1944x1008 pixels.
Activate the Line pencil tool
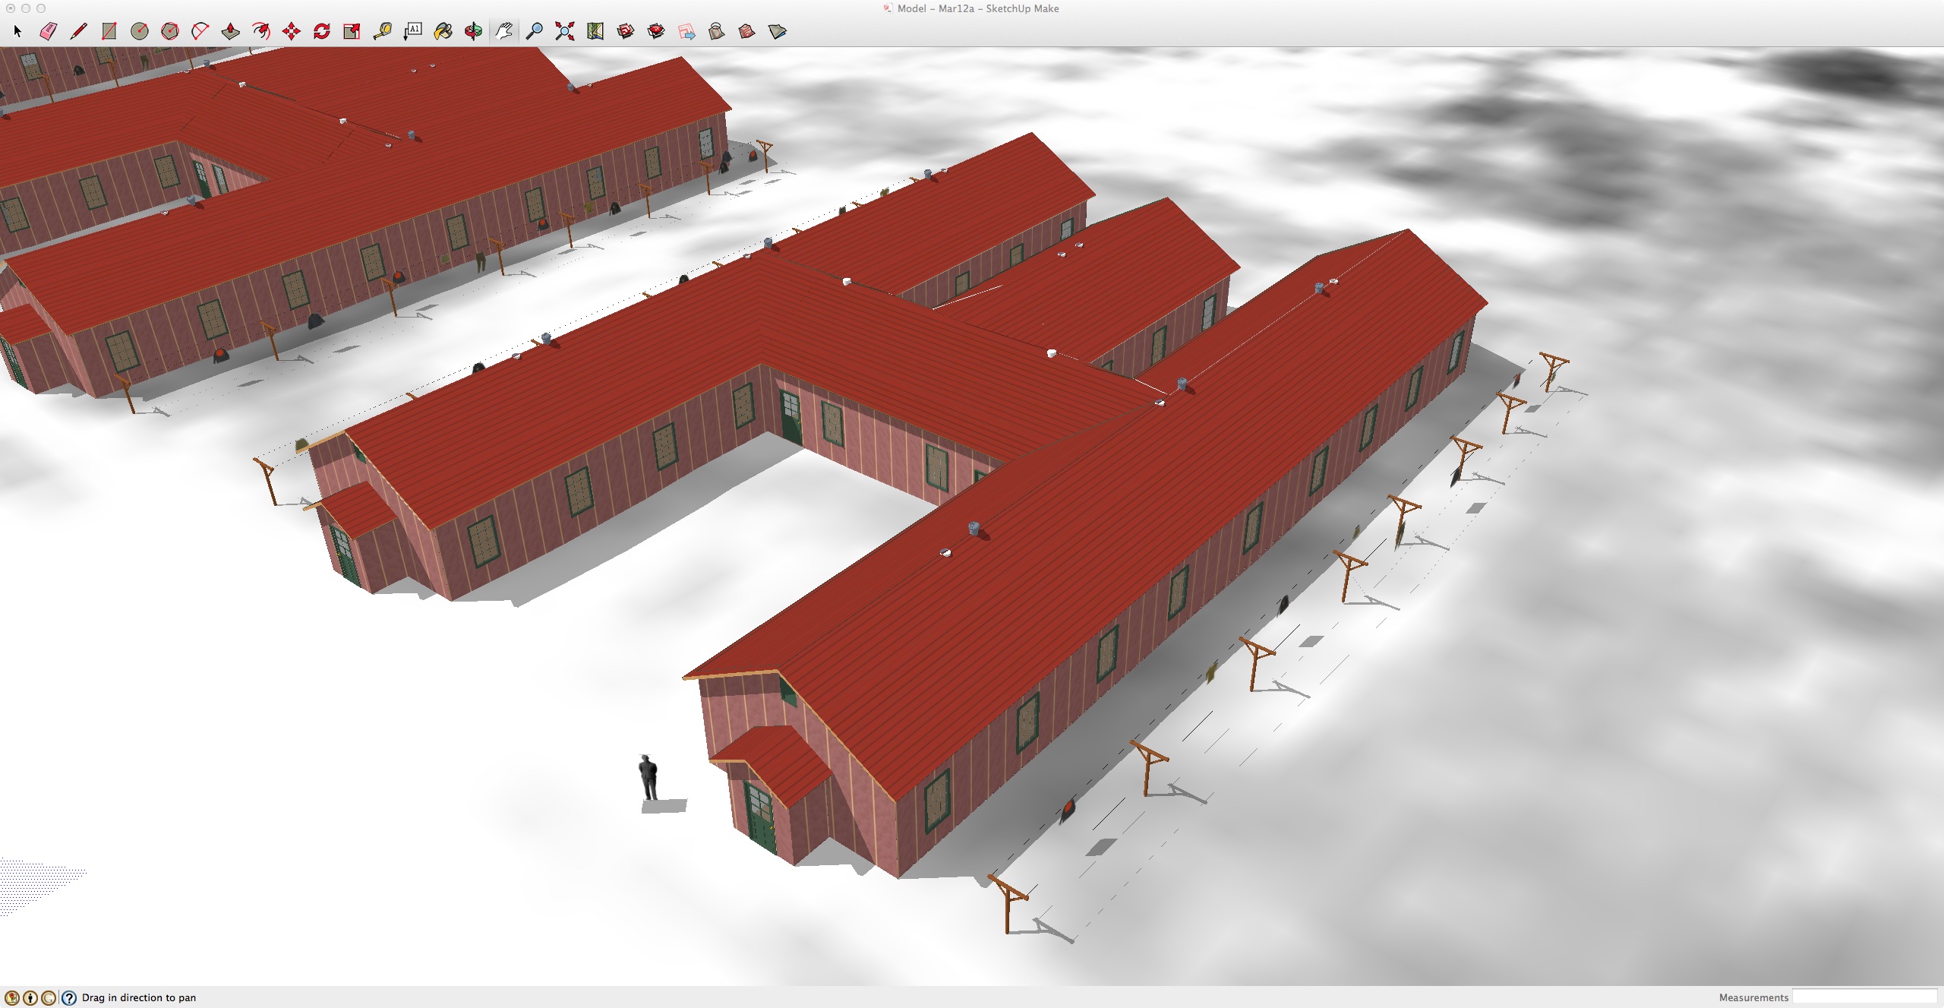pos(78,31)
